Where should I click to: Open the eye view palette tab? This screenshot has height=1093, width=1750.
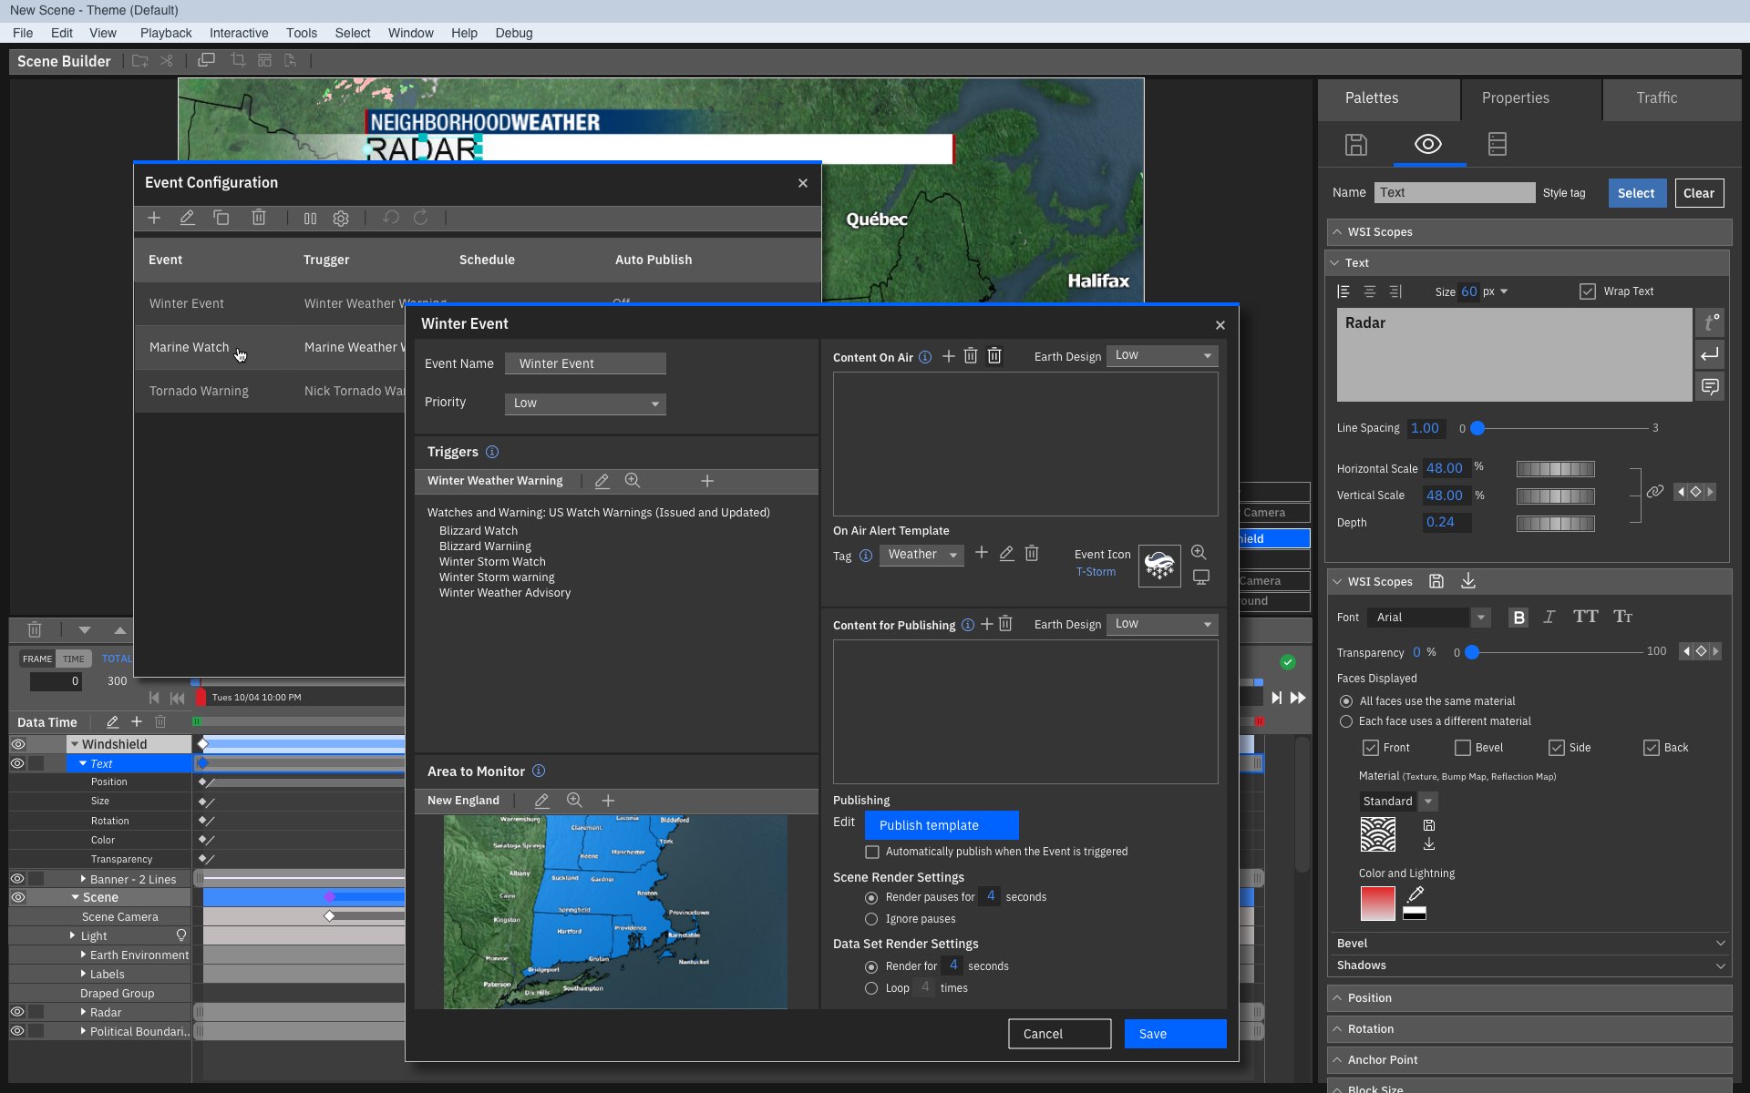(1427, 144)
